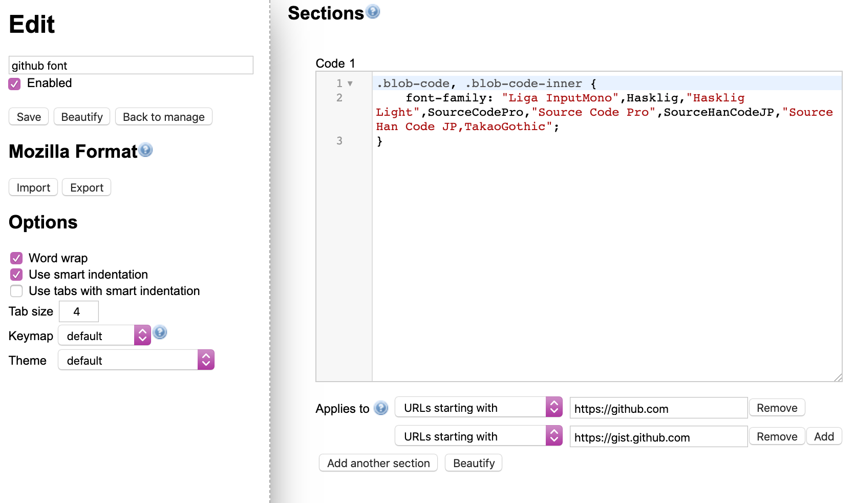Click the 'font-family:' property in code
The height and width of the screenshot is (503, 855).
click(449, 98)
